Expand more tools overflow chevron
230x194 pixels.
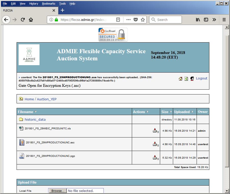(x=214, y=20)
